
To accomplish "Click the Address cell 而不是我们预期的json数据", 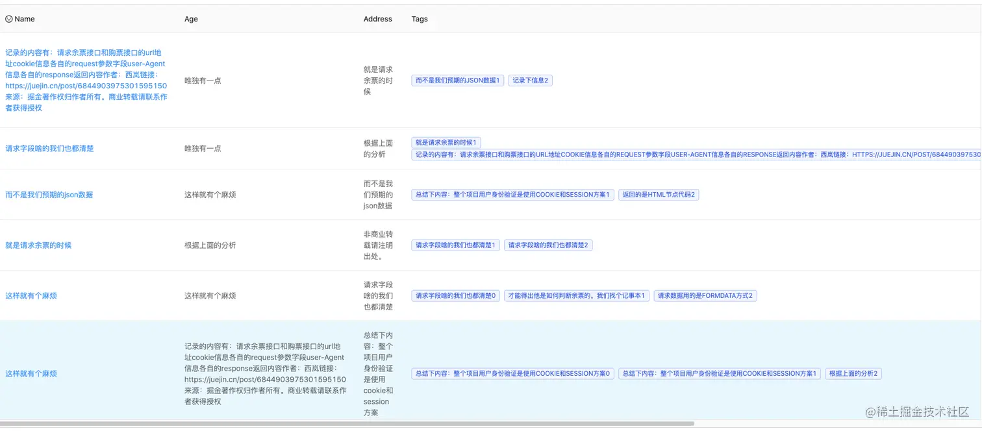I will point(379,195).
